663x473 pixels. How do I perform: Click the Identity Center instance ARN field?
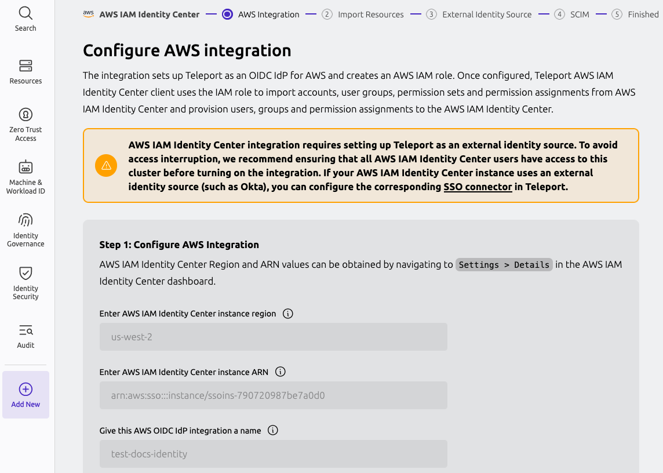click(273, 395)
